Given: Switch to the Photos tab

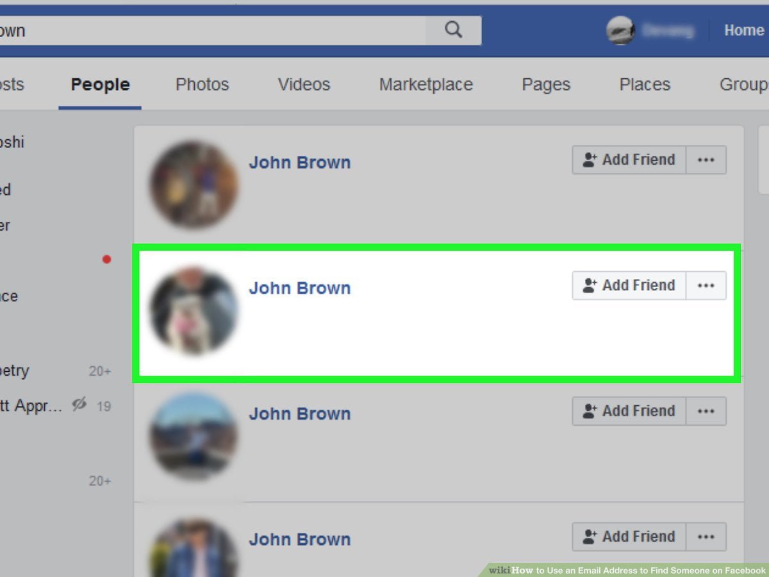Looking at the screenshot, I should tap(202, 84).
